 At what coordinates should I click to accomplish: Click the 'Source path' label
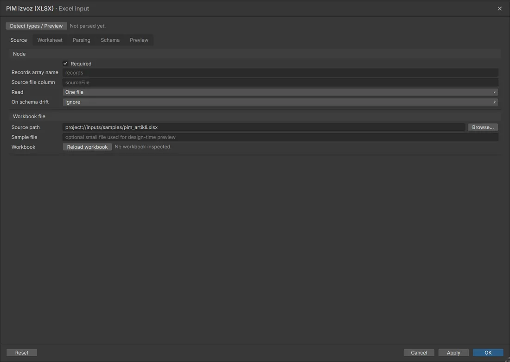[25, 127]
